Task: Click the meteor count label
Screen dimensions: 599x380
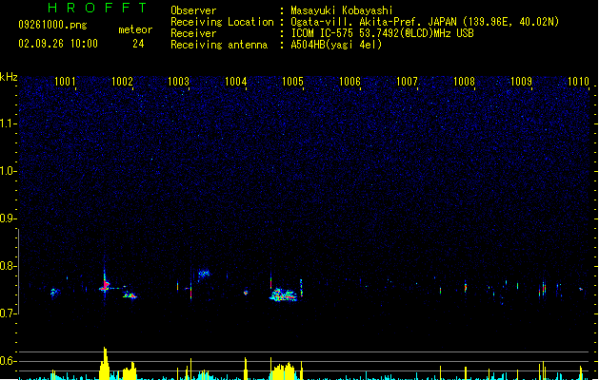Action: [135, 29]
